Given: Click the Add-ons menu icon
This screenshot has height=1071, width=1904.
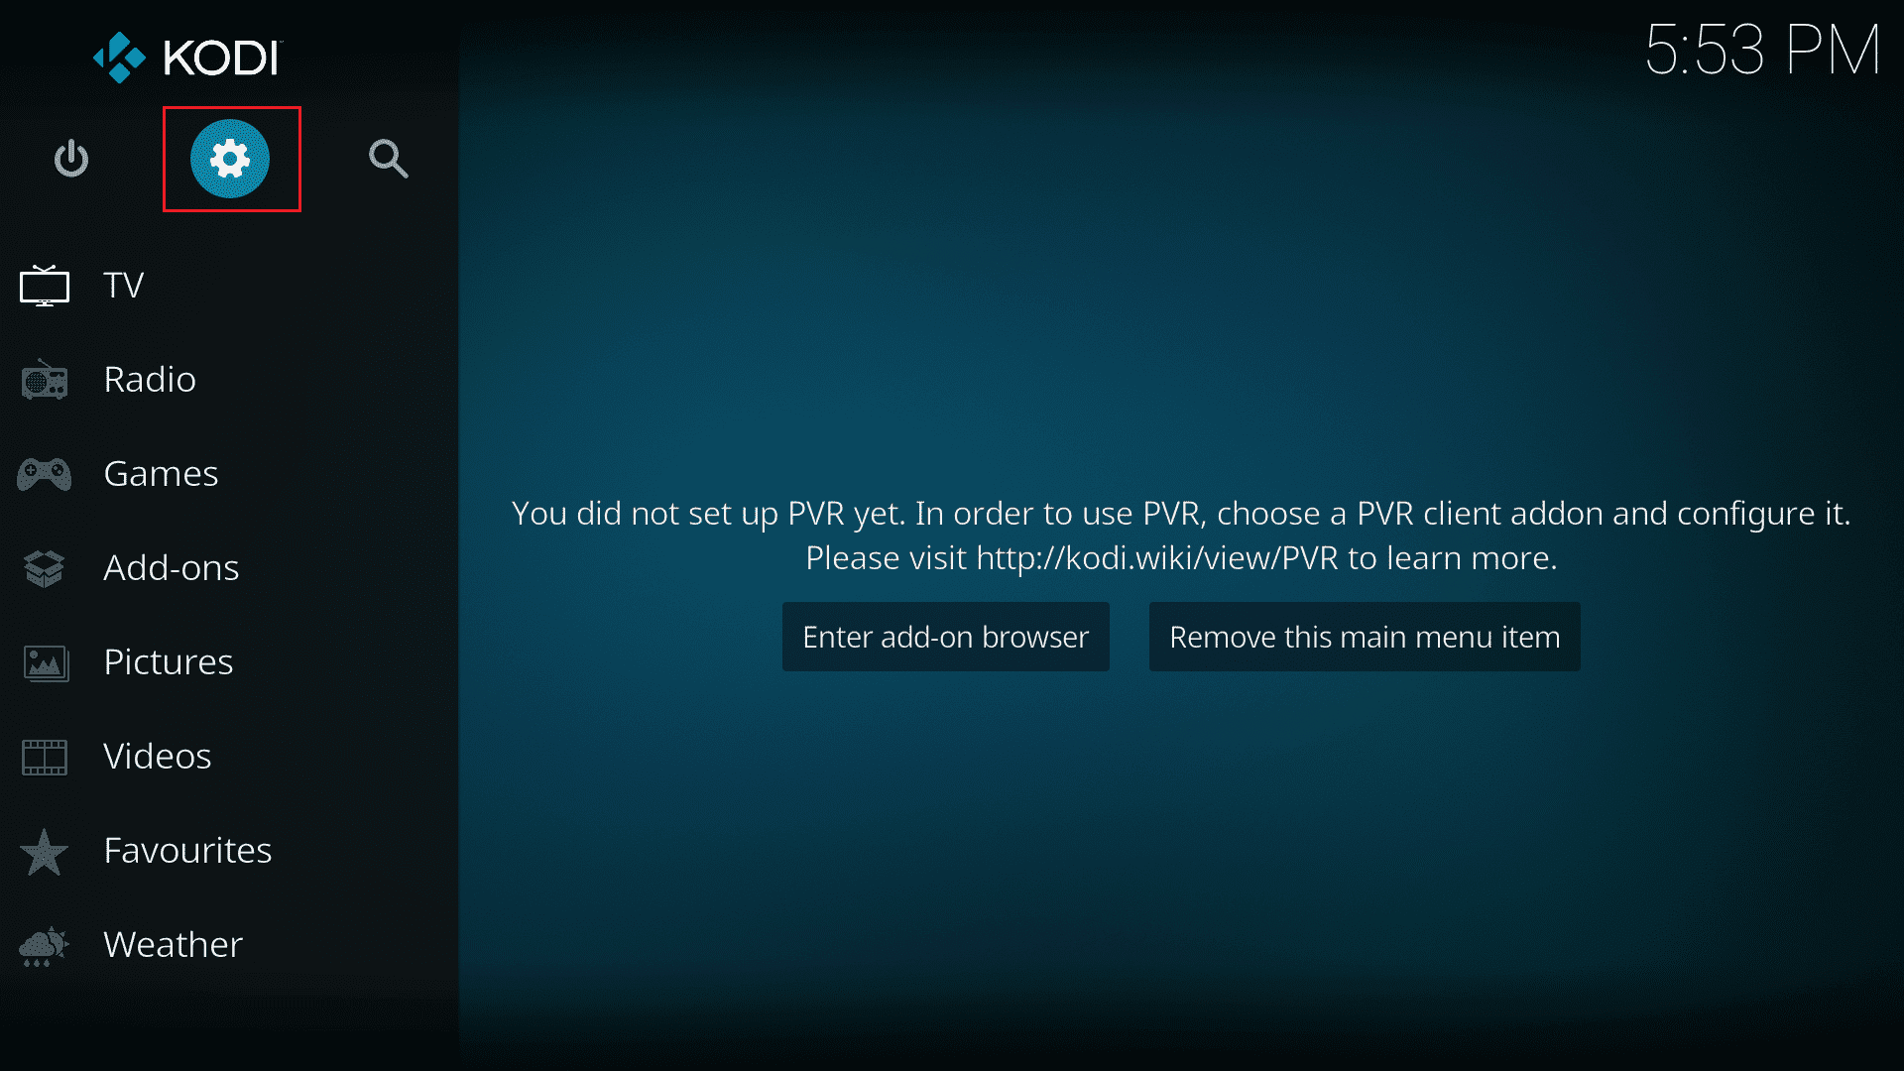Looking at the screenshot, I should coord(46,566).
